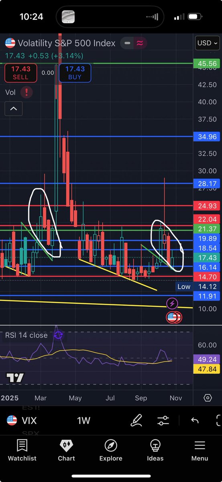
Task: Select the Low 14.12 price label
Action: (x=198, y=286)
